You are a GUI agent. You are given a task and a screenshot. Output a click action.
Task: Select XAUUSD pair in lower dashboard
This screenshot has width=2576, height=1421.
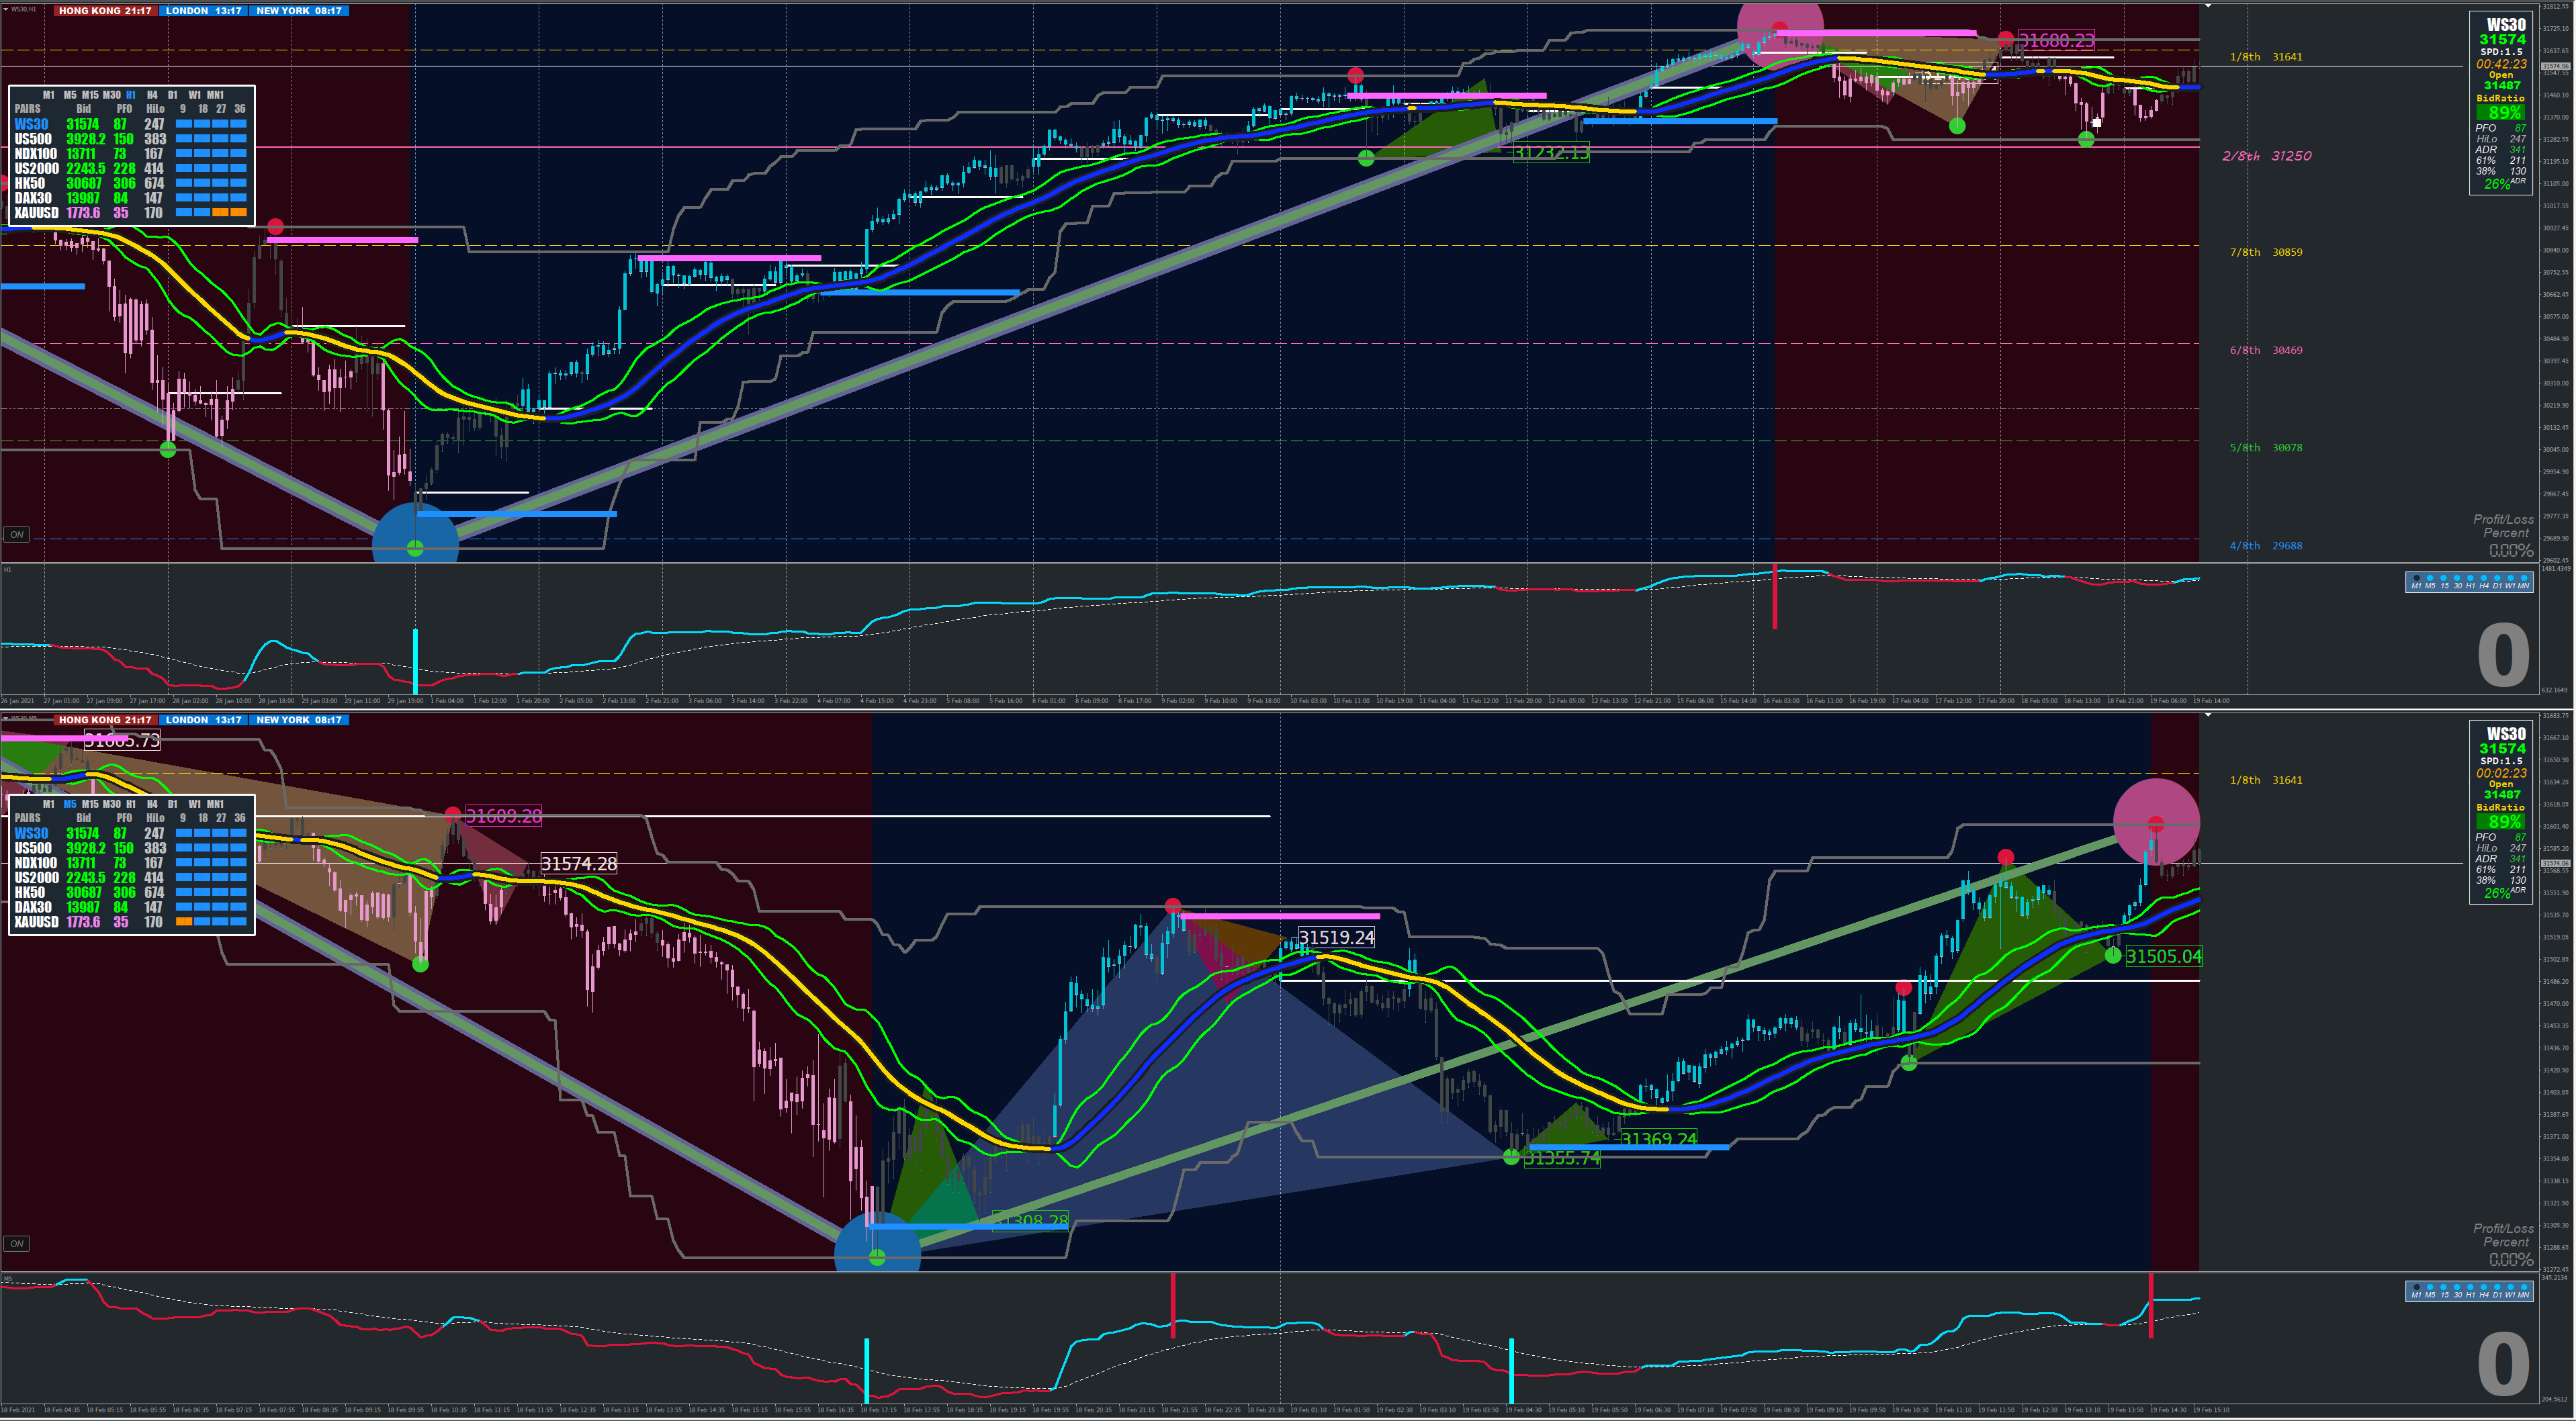point(36,922)
